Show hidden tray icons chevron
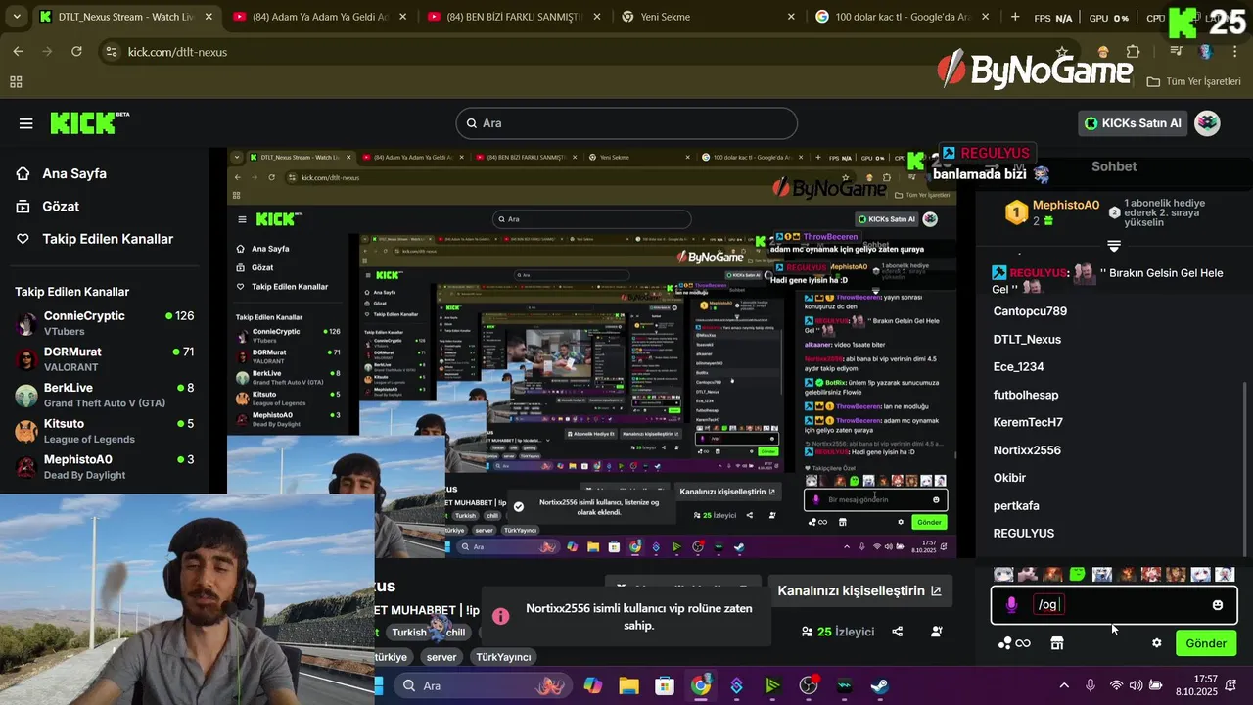 coord(1064,685)
